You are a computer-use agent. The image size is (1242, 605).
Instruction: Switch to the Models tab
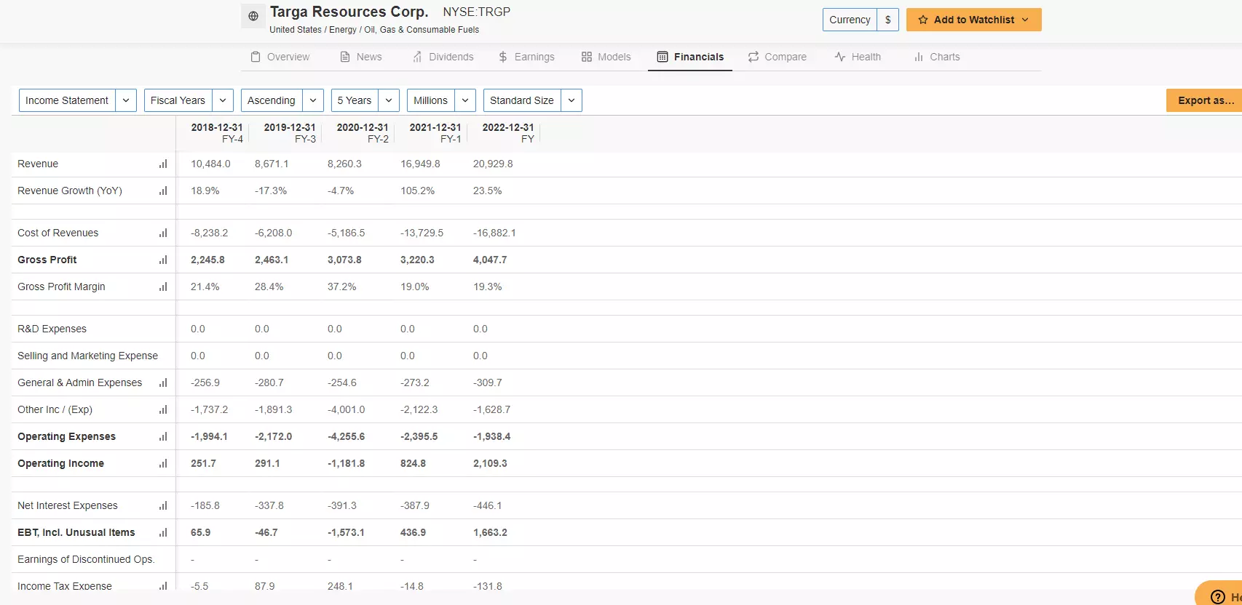point(606,57)
